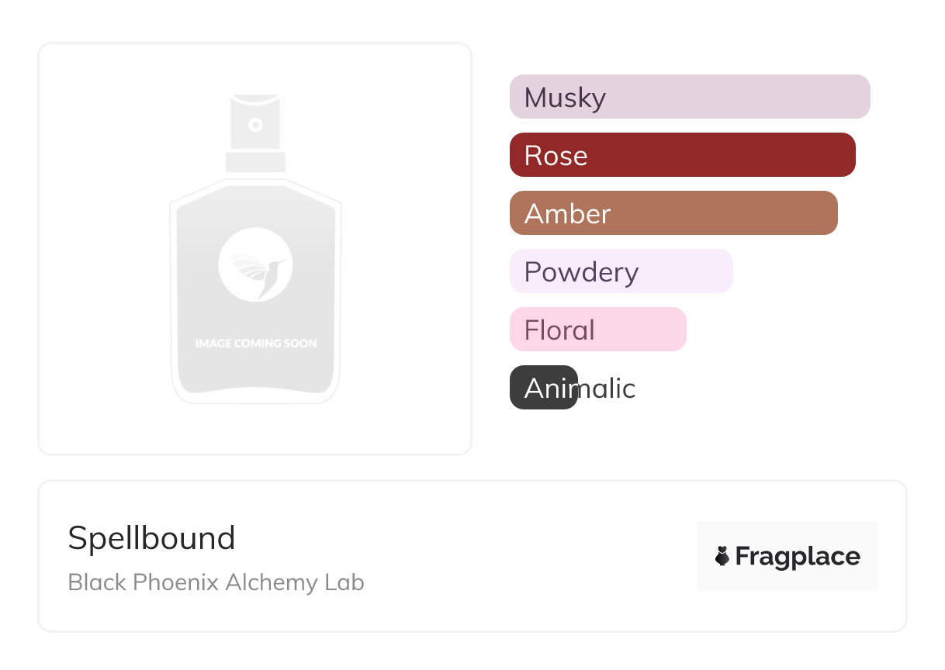Click the hummingbird emblem on the bottle
The image size is (945, 670).
[x=255, y=264]
